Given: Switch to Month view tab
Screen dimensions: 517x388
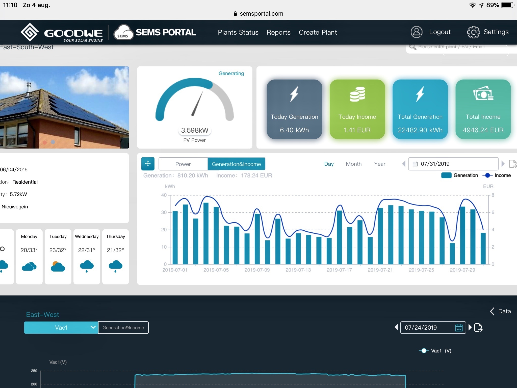Looking at the screenshot, I should point(353,164).
